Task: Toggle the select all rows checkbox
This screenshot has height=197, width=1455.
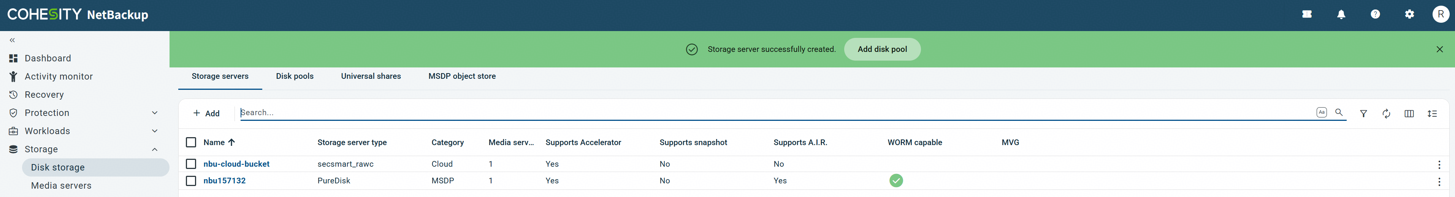Action: point(191,142)
